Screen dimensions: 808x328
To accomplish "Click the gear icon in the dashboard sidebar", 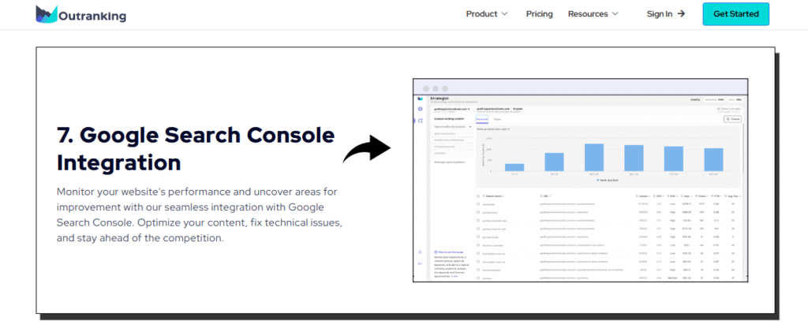I will click(x=420, y=109).
